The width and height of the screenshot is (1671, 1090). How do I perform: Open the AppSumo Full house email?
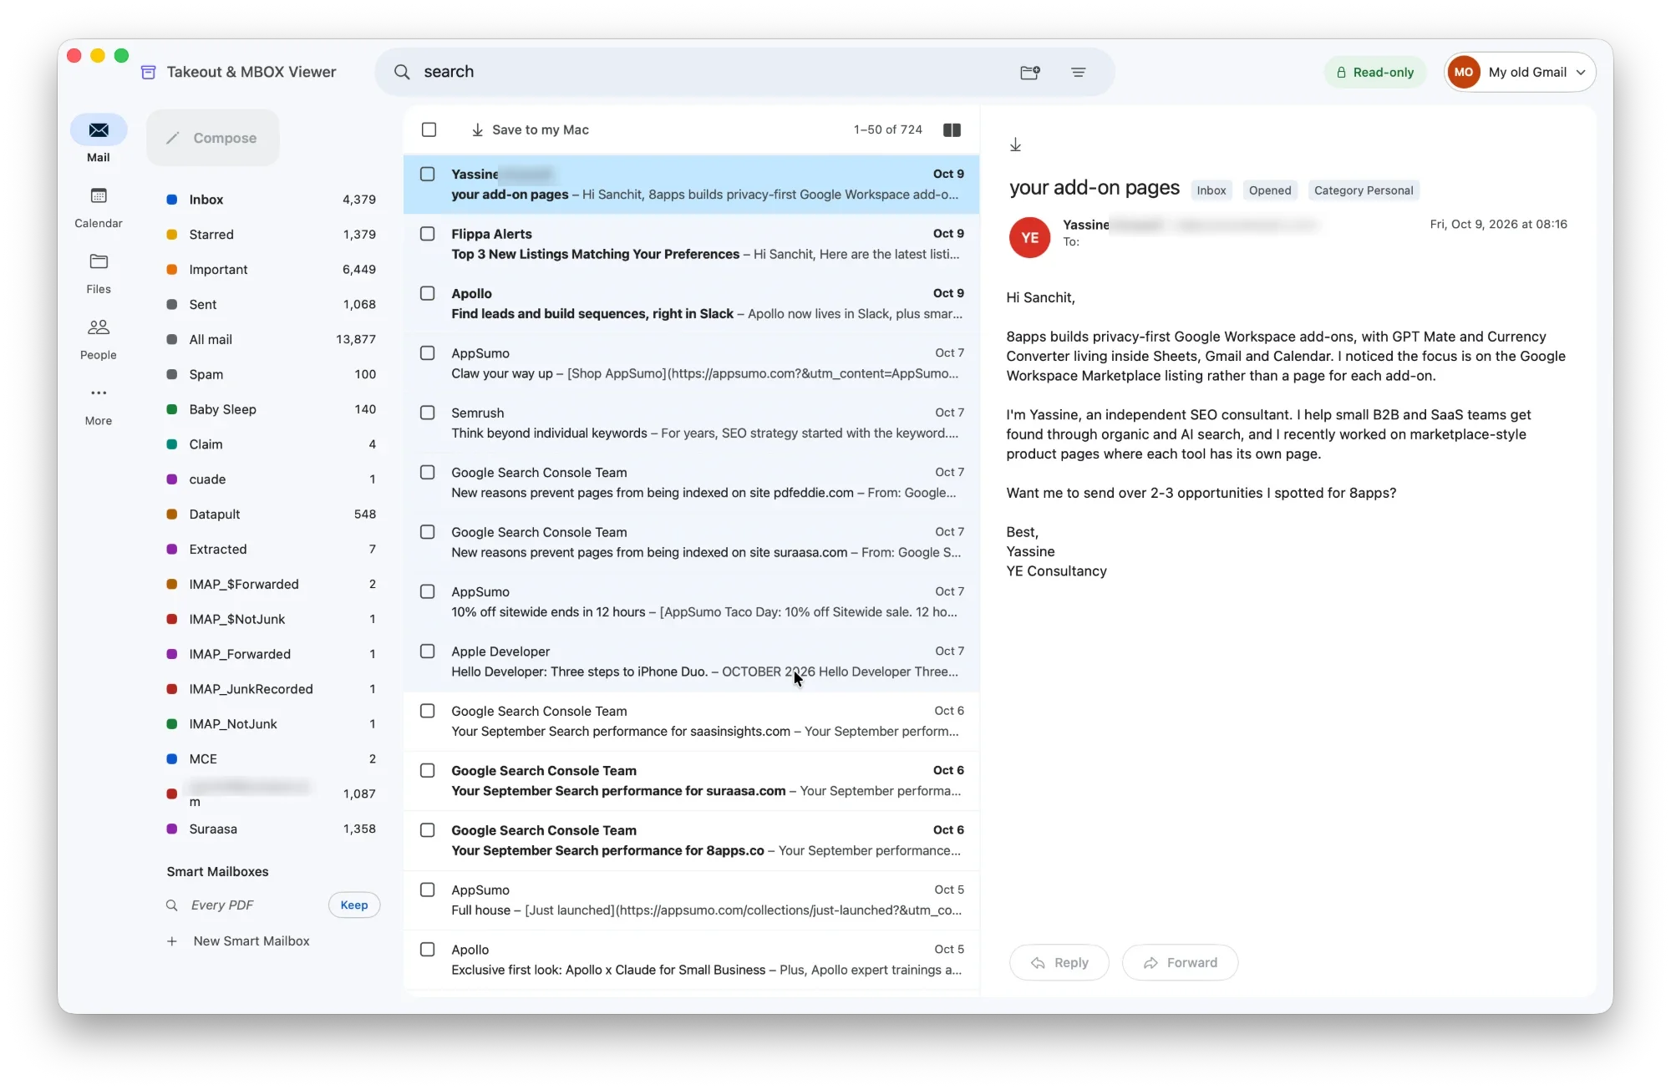(x=692, y=900)
